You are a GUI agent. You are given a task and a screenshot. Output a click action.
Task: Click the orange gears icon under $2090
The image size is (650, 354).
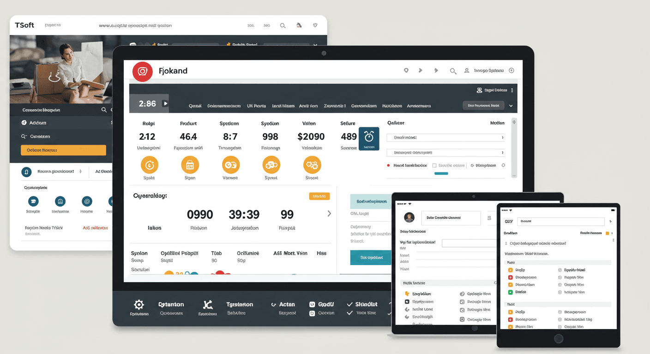(x=312, y=165)
